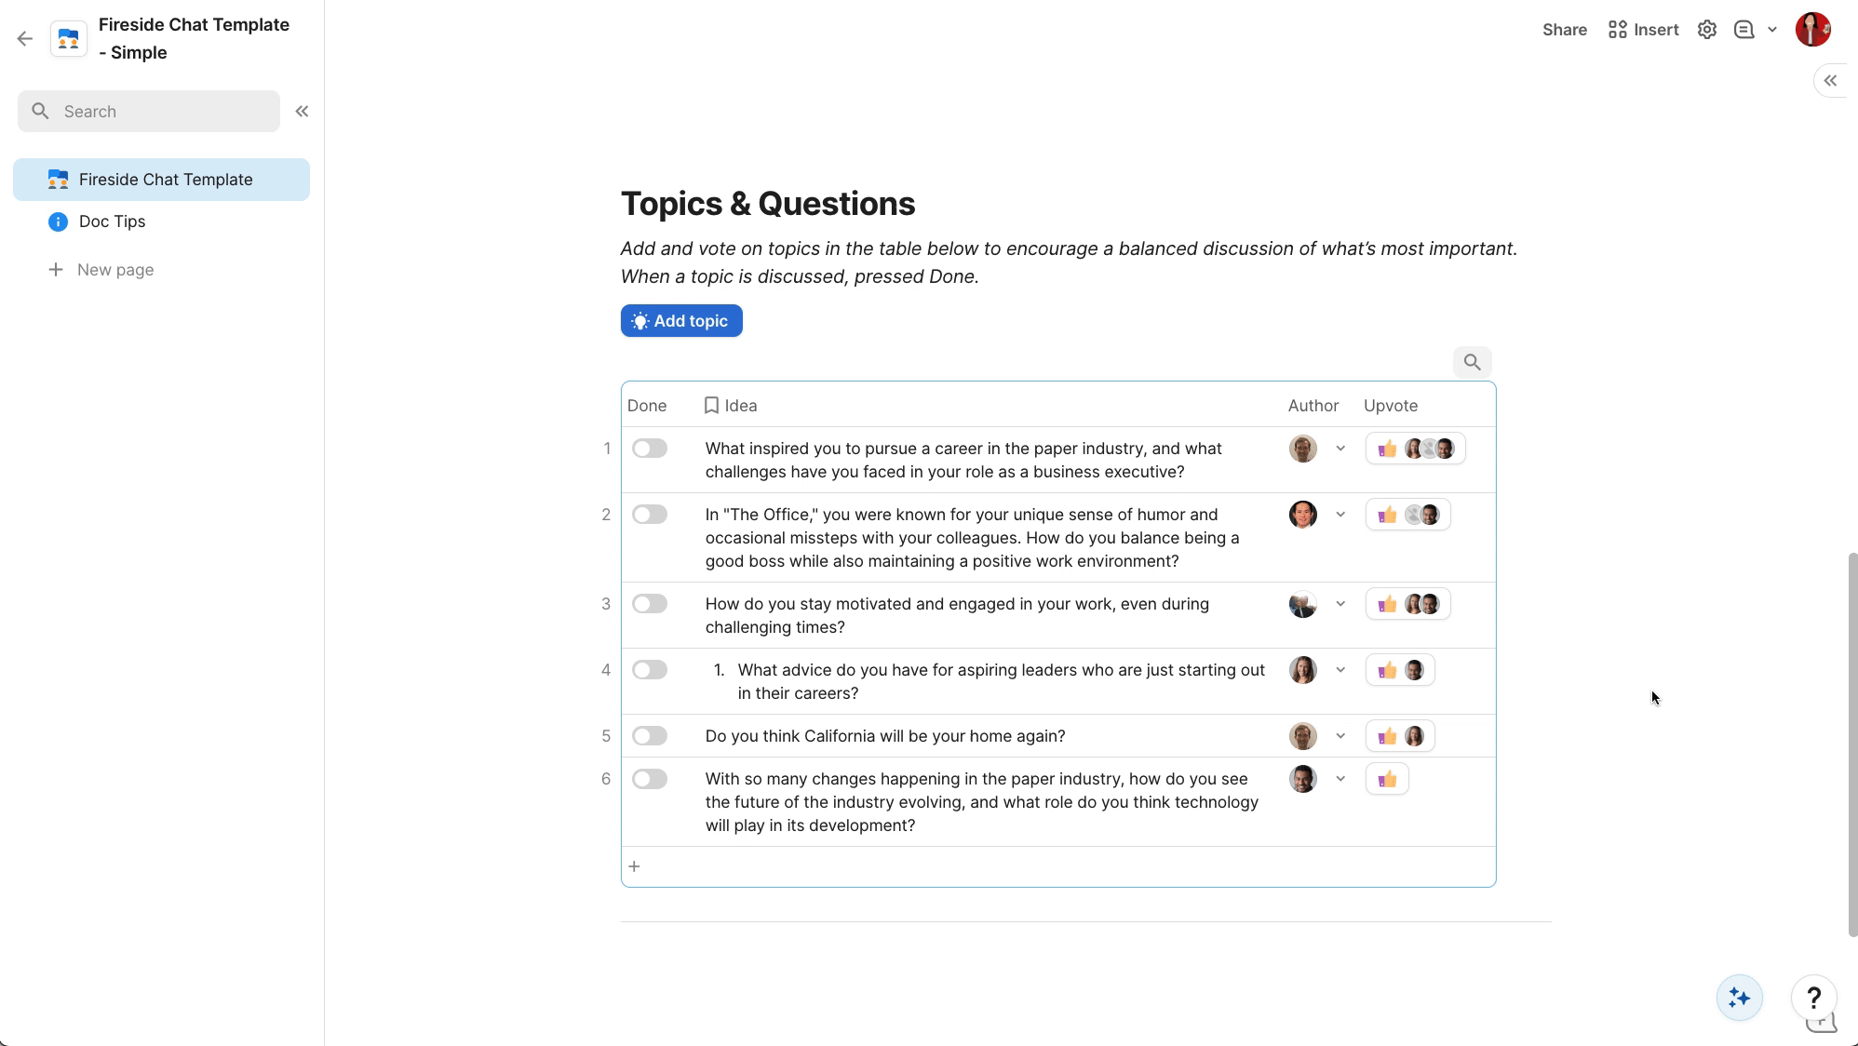This screenshot has width=1858, height=1046.
Task: Click the back arrow icon
Action: coord(25,38)
